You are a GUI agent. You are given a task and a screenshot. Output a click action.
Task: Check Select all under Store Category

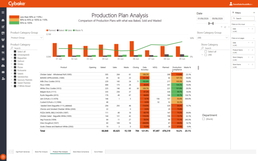[206, 51]
